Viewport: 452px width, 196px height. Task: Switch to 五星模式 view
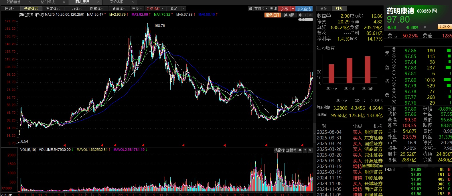(x=53, y=9)
